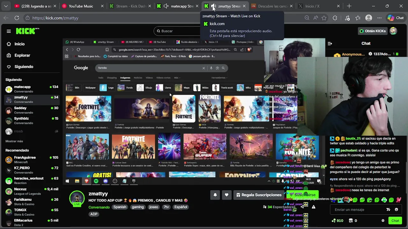Click the Regala Suscripciones button
Image resolution: width=408 pixels, height=229 pixels.
pyautogui.click(x=259, y=195)
